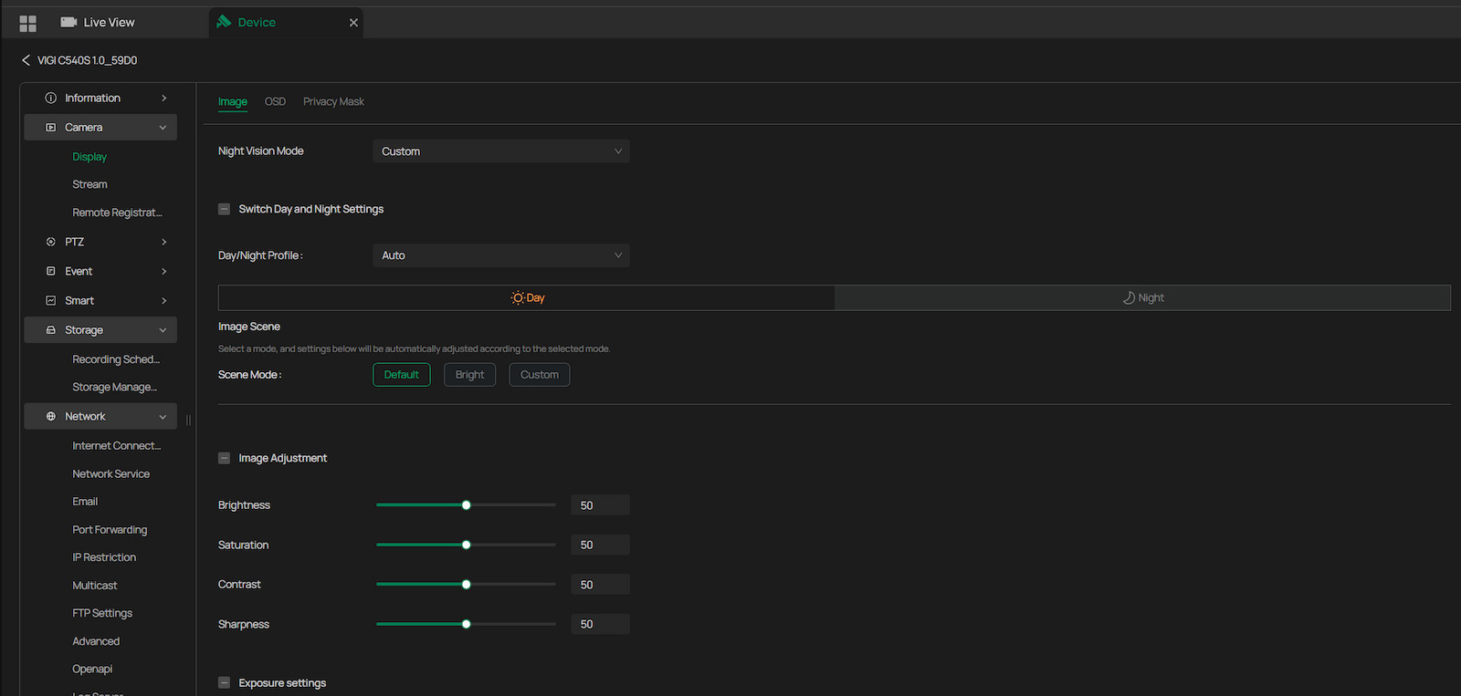1461x696 pixels.
Task: Open the Day/Night Profile dropdown
Action: [501, 255]
